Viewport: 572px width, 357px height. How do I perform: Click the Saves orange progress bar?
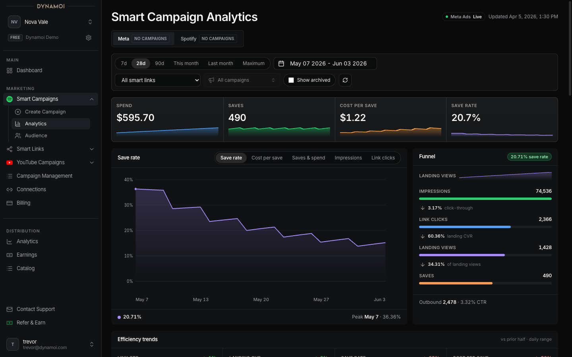[x=456, y=283]
